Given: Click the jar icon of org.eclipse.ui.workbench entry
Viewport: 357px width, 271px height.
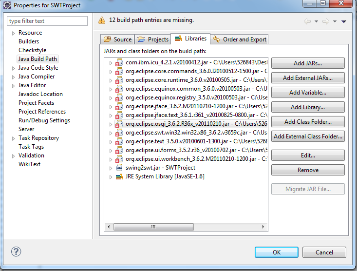Looking at the screenshot, I should pos(119,159).
